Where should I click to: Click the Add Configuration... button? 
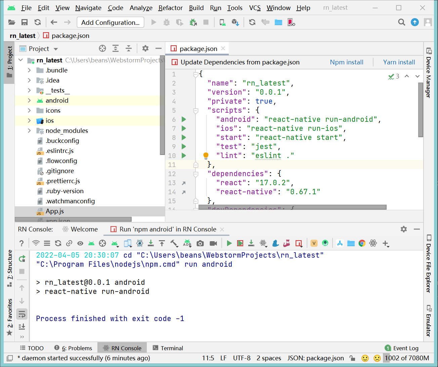click(110, 22)
